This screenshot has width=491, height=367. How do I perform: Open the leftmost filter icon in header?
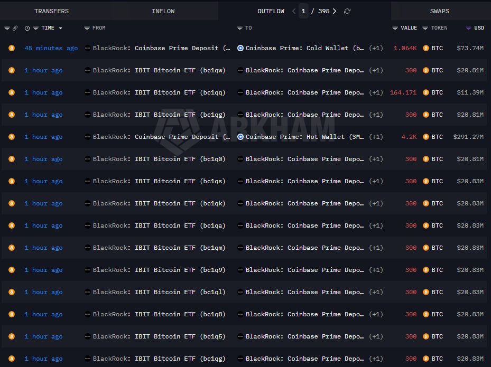(7, 28)
